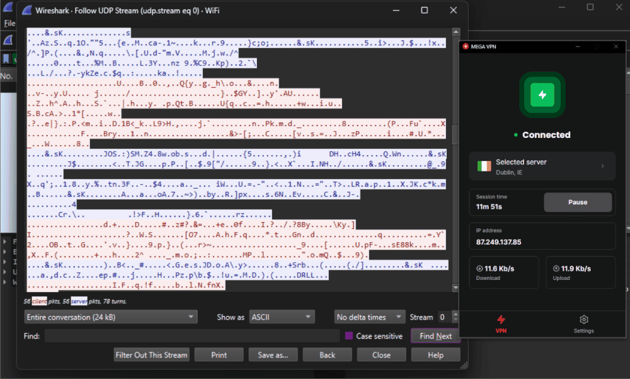The width and height of the screenshot is (630, 379).
Task: Click the MEGA VPN logo icon
Action: pyautogui.click(x=466, y=47)
